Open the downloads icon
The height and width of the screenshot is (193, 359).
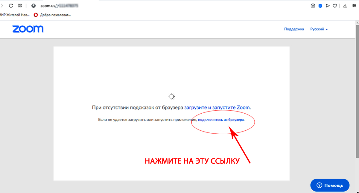pyautogui.click(x=345, y=6)
